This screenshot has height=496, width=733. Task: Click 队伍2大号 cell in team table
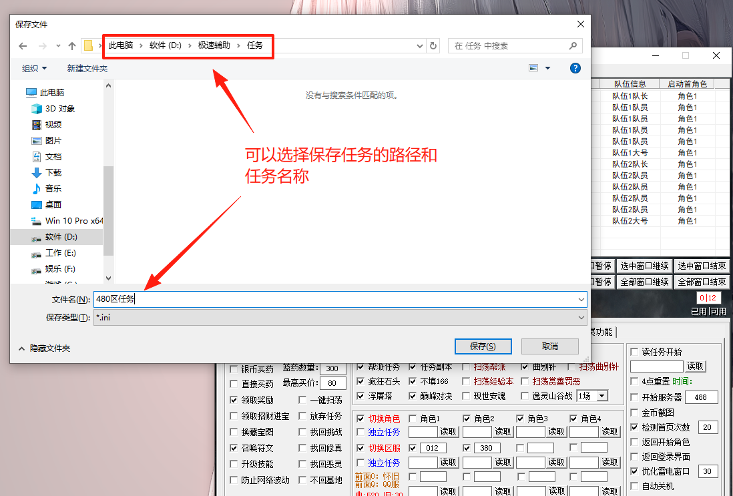[630, 221]
